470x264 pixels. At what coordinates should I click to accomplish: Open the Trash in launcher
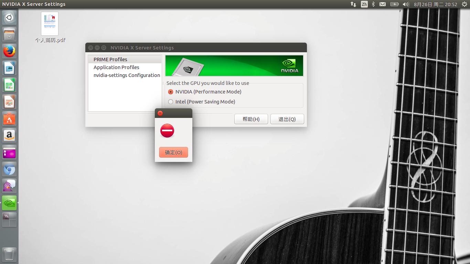[x=9, y=255]
